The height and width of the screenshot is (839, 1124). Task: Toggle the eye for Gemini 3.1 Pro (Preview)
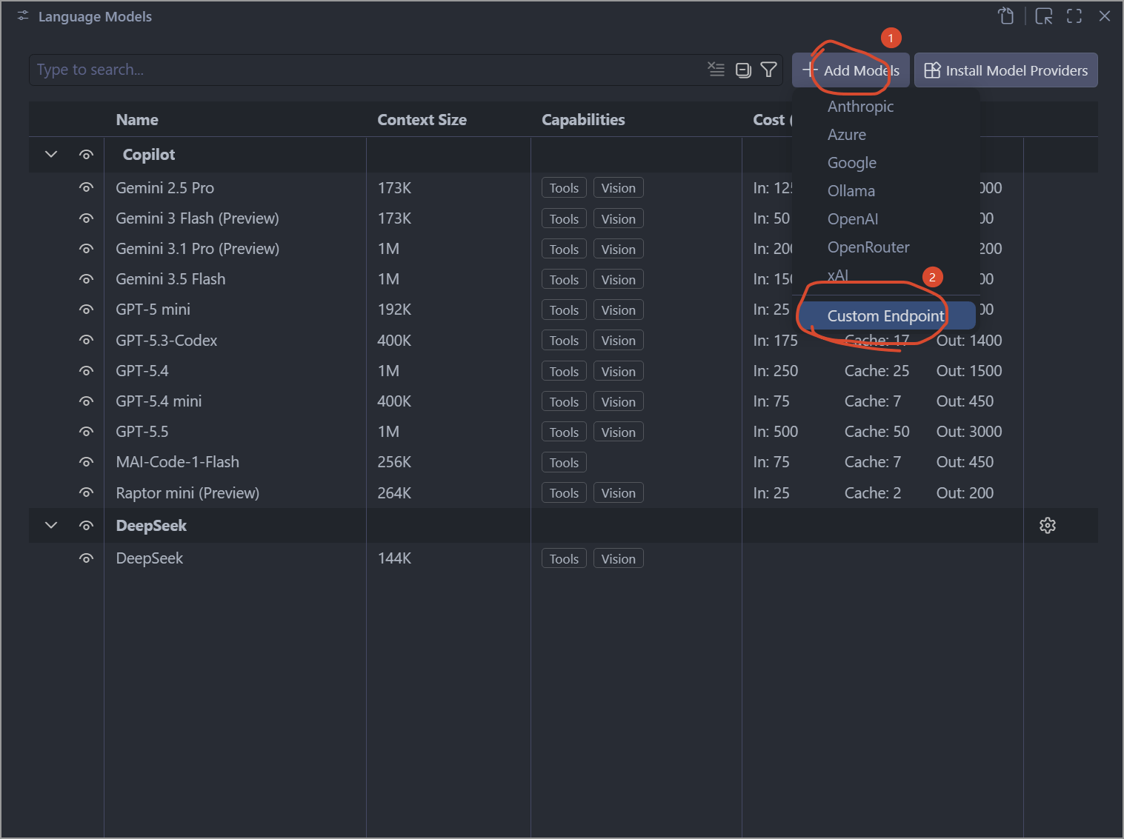pyautogui.click(x=87, y=249)
